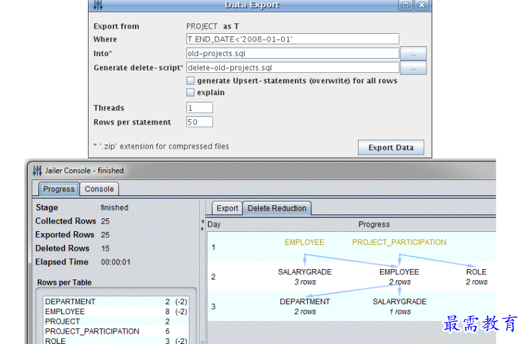Image resolution: width=523 pixels, height=344 pixels.
Task: Select PROJECT_PARTICIPATION row in Rows per Table
Action: [x=116, y=332]
